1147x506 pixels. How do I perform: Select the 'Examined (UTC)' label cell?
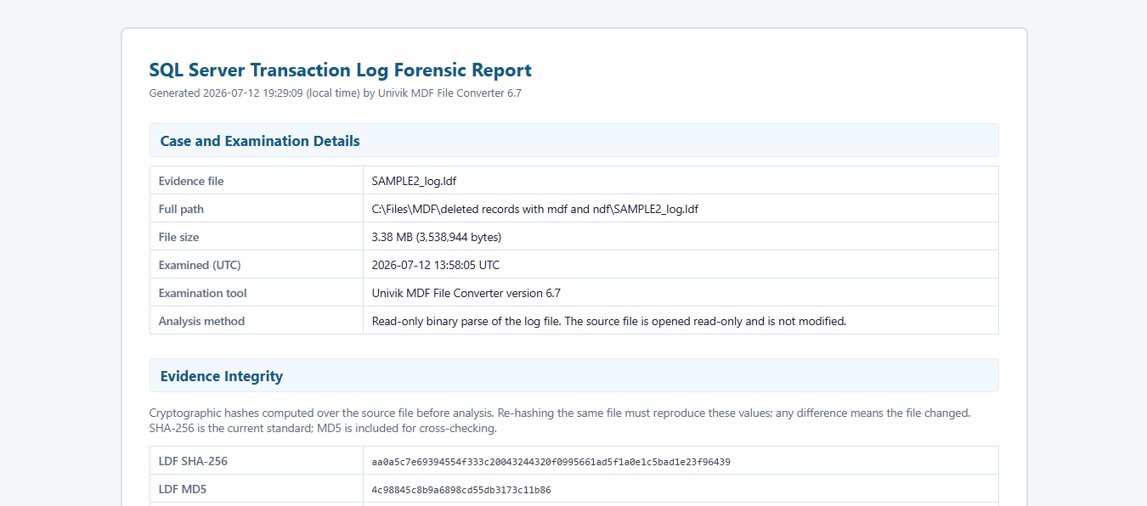(257, 265)
